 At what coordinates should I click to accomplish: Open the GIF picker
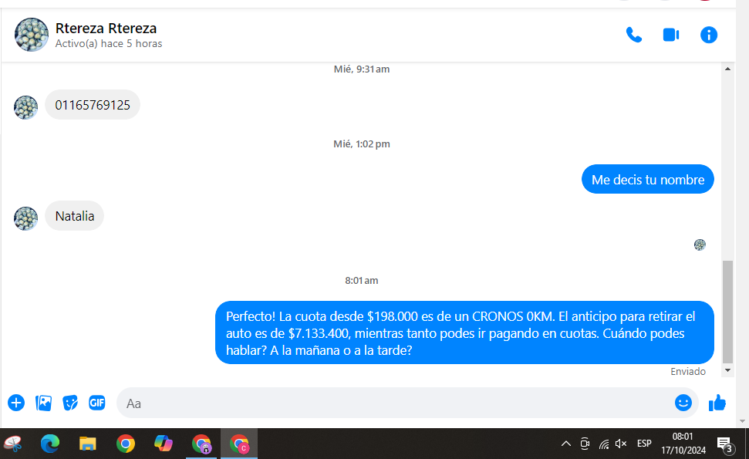click(x=96, y=403)
